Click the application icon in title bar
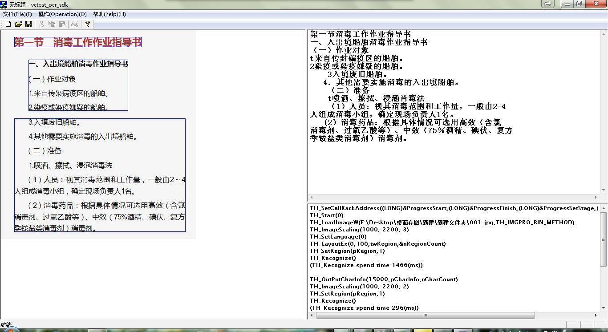This screenshot has height=332, width=608. click(x=4, y=4)
